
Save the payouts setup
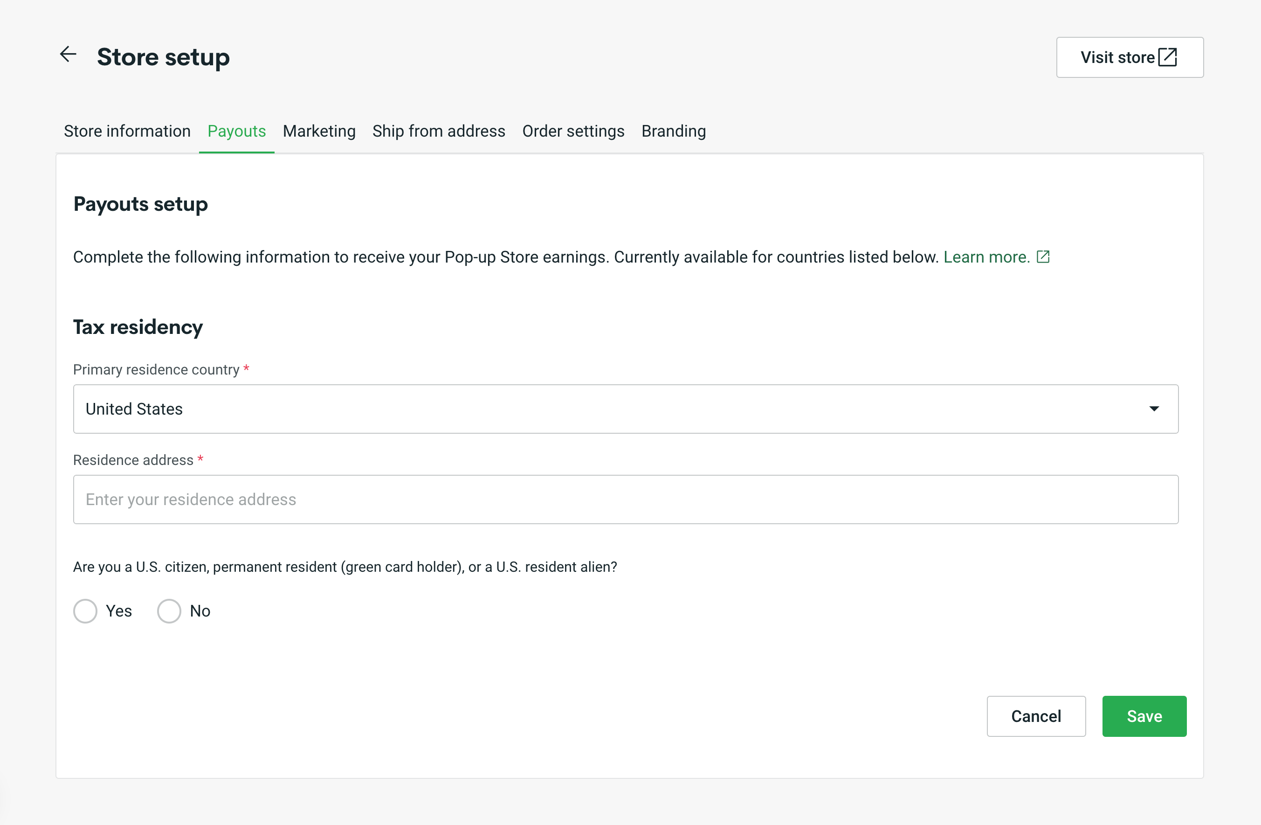point(1144,716)
